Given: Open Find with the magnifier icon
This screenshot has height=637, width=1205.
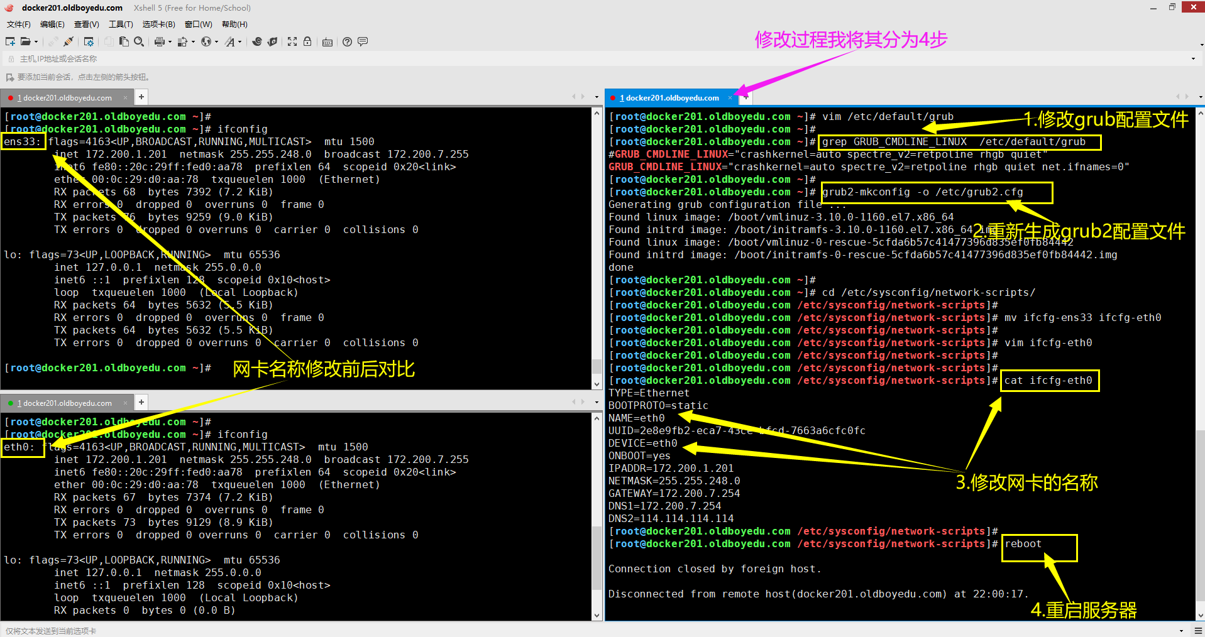Looking at the screenshot, I should pyautogui.click(x=139, y=41).
